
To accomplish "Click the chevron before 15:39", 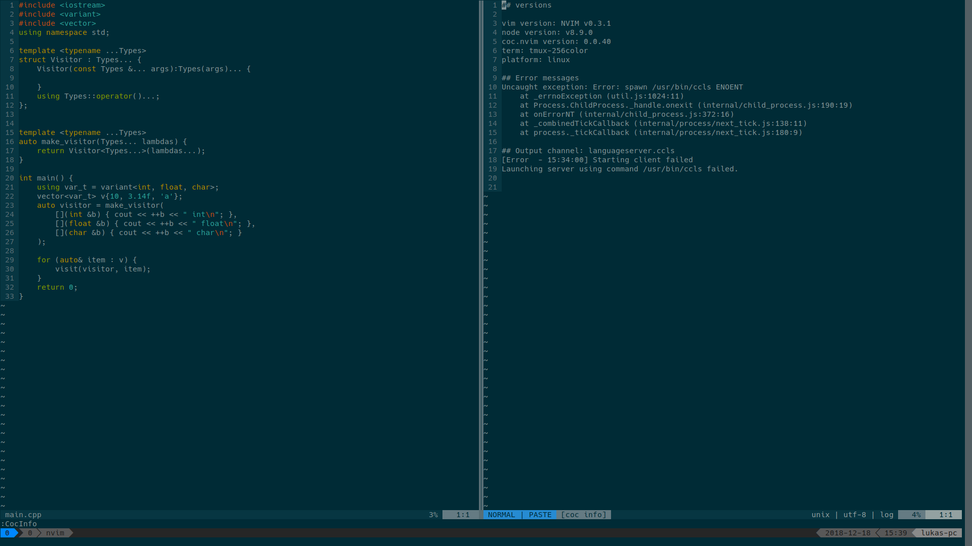I will 877,533.
